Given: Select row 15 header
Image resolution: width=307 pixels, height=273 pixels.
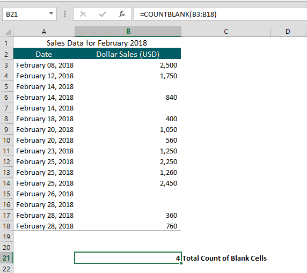Looking at the screenshot, I should (x=6, y=194).
